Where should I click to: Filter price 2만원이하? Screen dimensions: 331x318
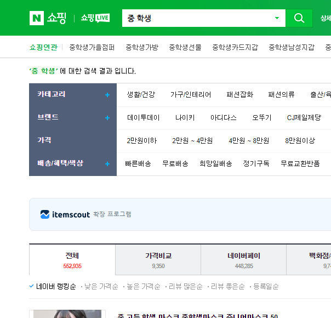[141, 140]
